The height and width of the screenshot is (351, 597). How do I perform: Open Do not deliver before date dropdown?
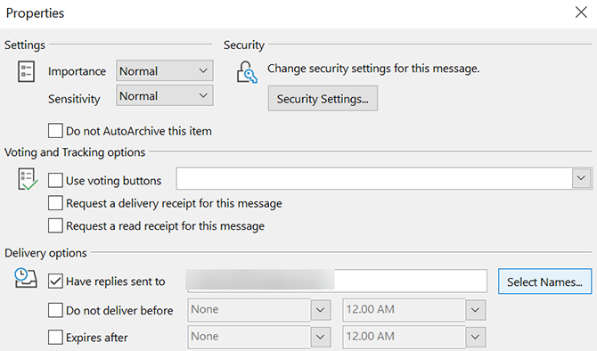(320, 310)
